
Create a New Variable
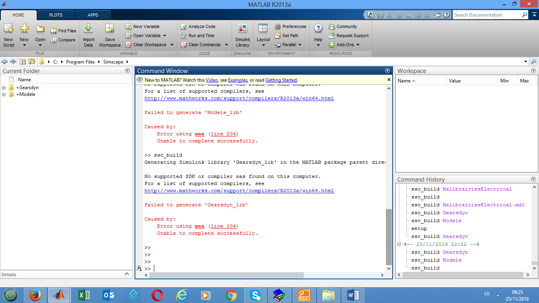(142, 26)
